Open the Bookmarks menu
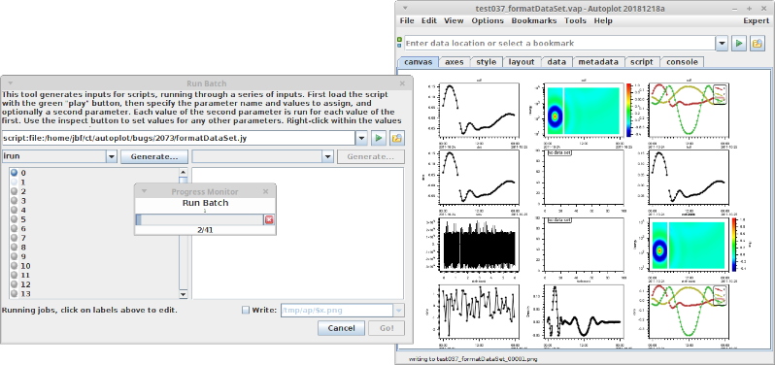 534,20
